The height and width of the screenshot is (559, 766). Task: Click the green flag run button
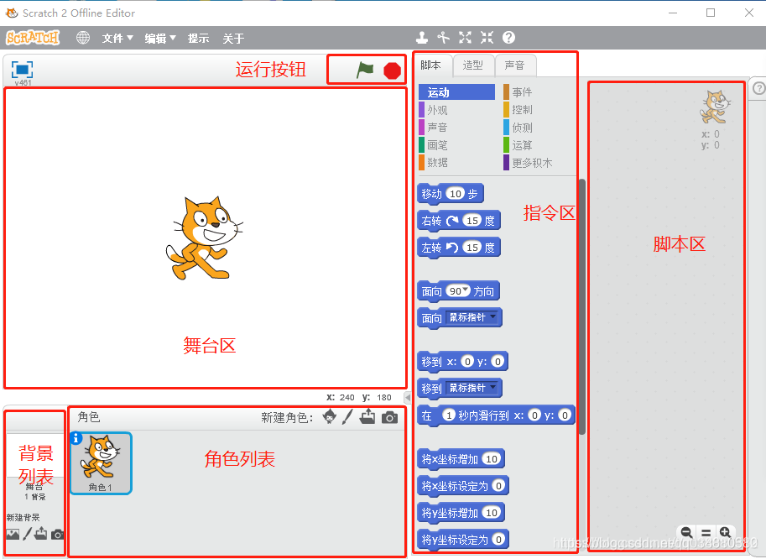coord(365,70)
